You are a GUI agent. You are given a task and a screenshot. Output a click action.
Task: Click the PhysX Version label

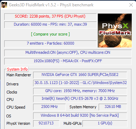click(18, 123)
